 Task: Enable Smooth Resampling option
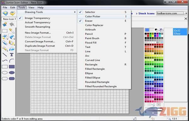point(37,27)
